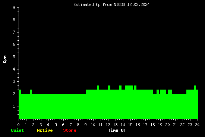The image size is (205, 137).
Task: Click hour 21 on time axis
Action: (175, 125)
